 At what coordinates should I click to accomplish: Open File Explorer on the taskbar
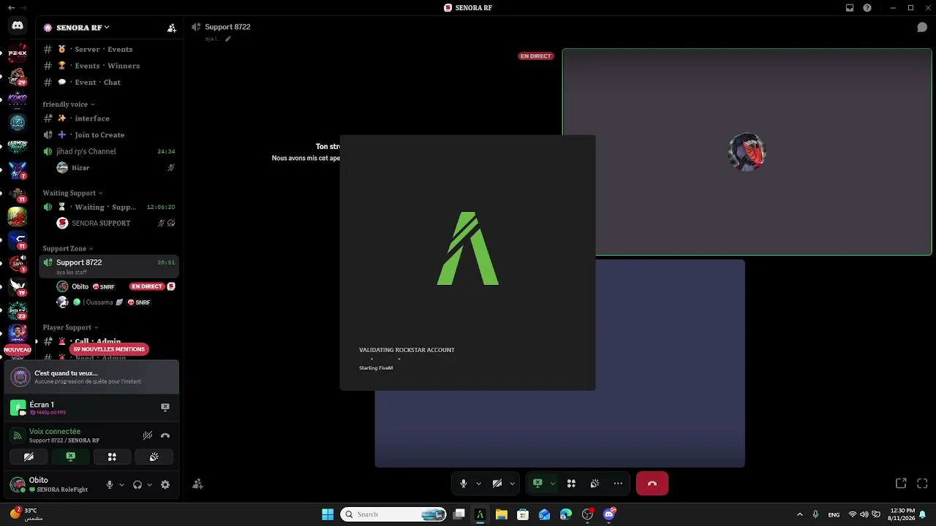(502, 514)
